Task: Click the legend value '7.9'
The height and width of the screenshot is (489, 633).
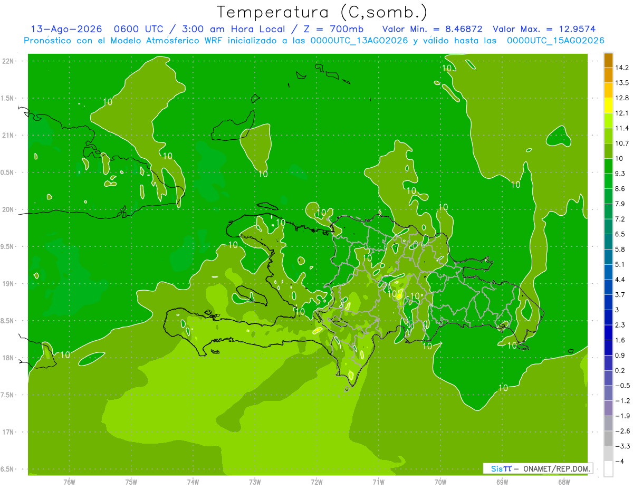Action: pos(620,204)
